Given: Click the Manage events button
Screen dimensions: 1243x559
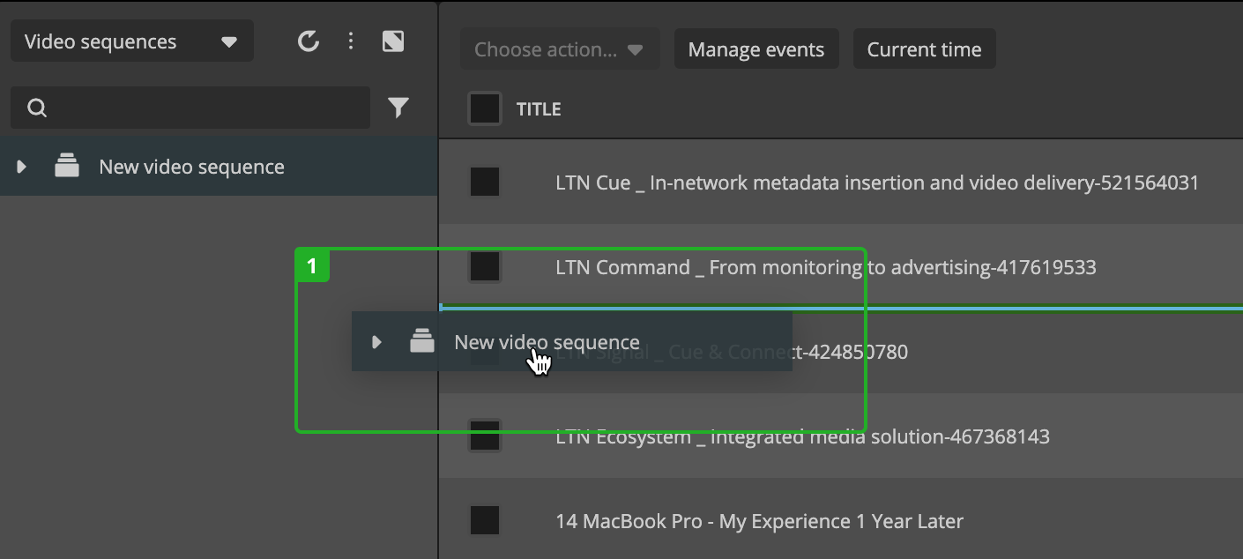Looking at the screenshot, I should [755, 49].
